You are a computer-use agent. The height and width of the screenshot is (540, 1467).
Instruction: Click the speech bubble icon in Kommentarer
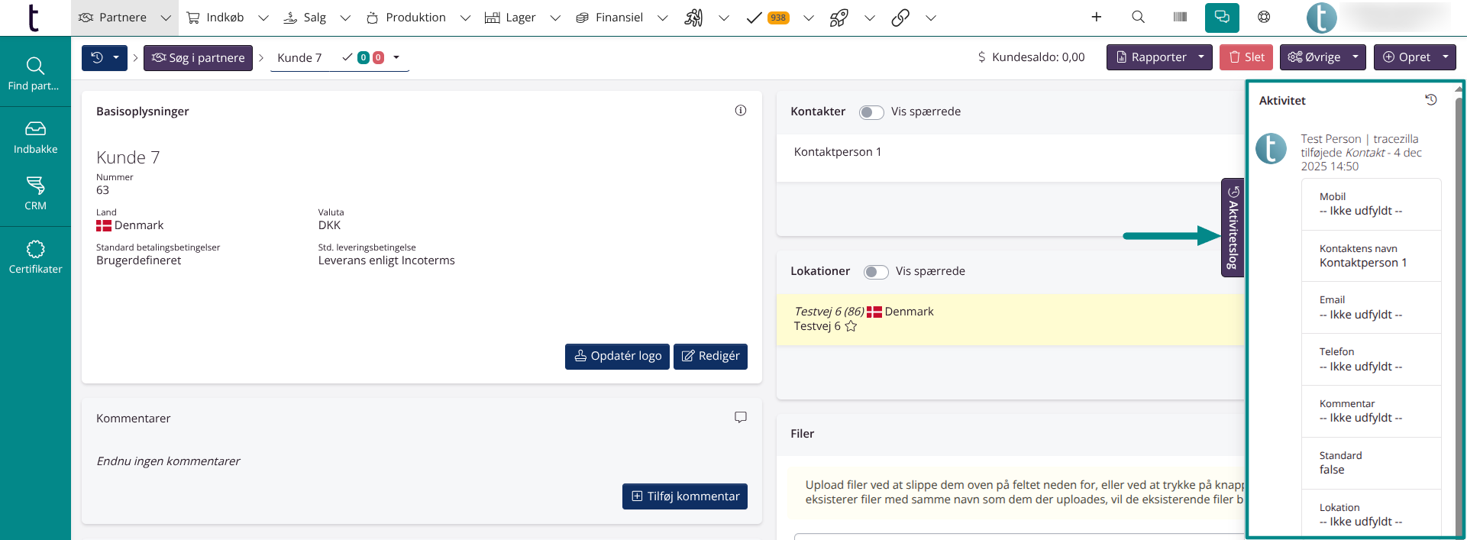tap(741, 417)
